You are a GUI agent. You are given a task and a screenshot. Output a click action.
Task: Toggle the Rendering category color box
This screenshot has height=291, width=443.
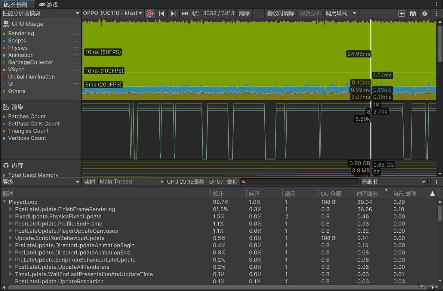(x=4, y=33)
